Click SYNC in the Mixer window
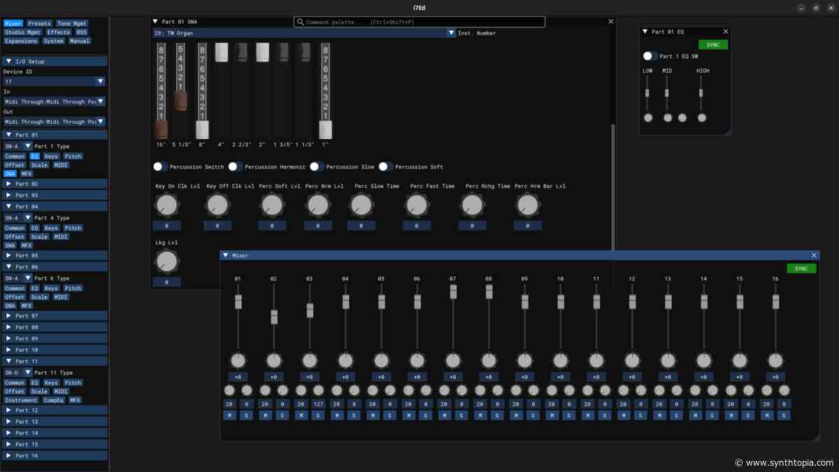The width and height of the screenshot is (839, 472). tap(801, 269)
